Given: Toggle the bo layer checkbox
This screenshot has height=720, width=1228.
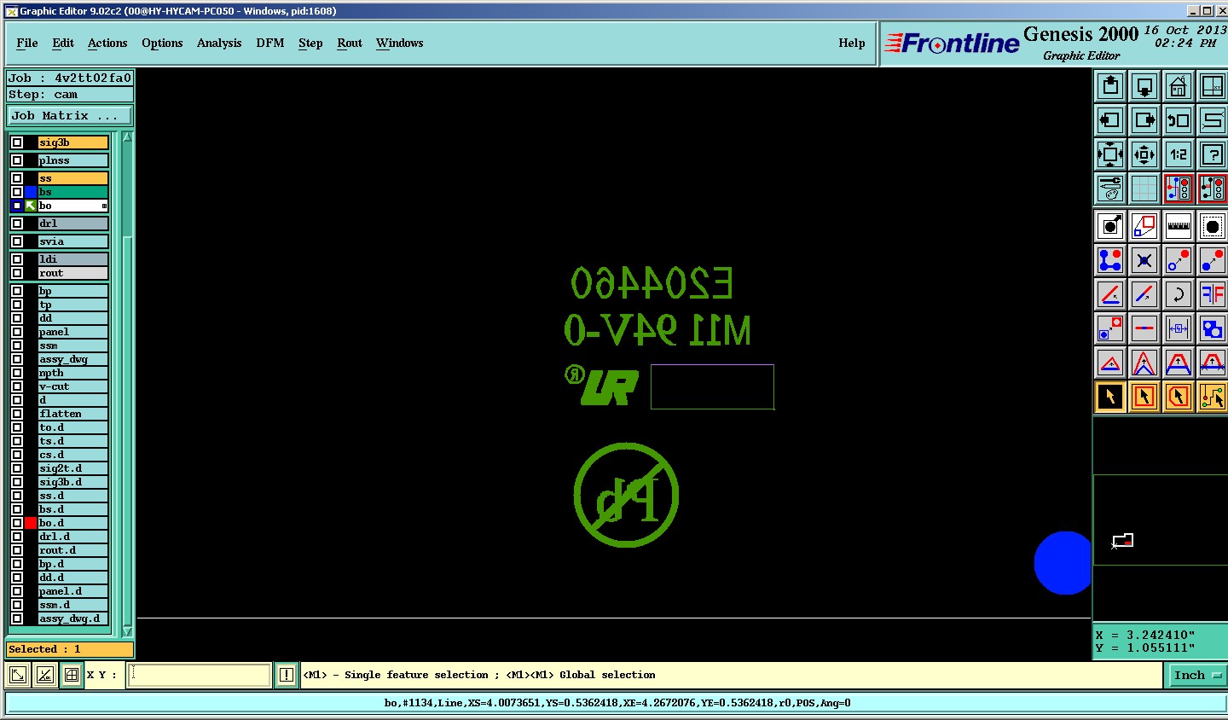Looking at the screenshot, I should pos(17,206).
